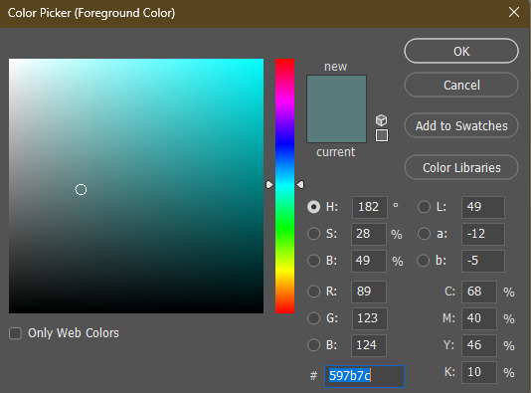Select the RGB blue B radio button
The image size is (531, 393).
(x=313, y=345)
